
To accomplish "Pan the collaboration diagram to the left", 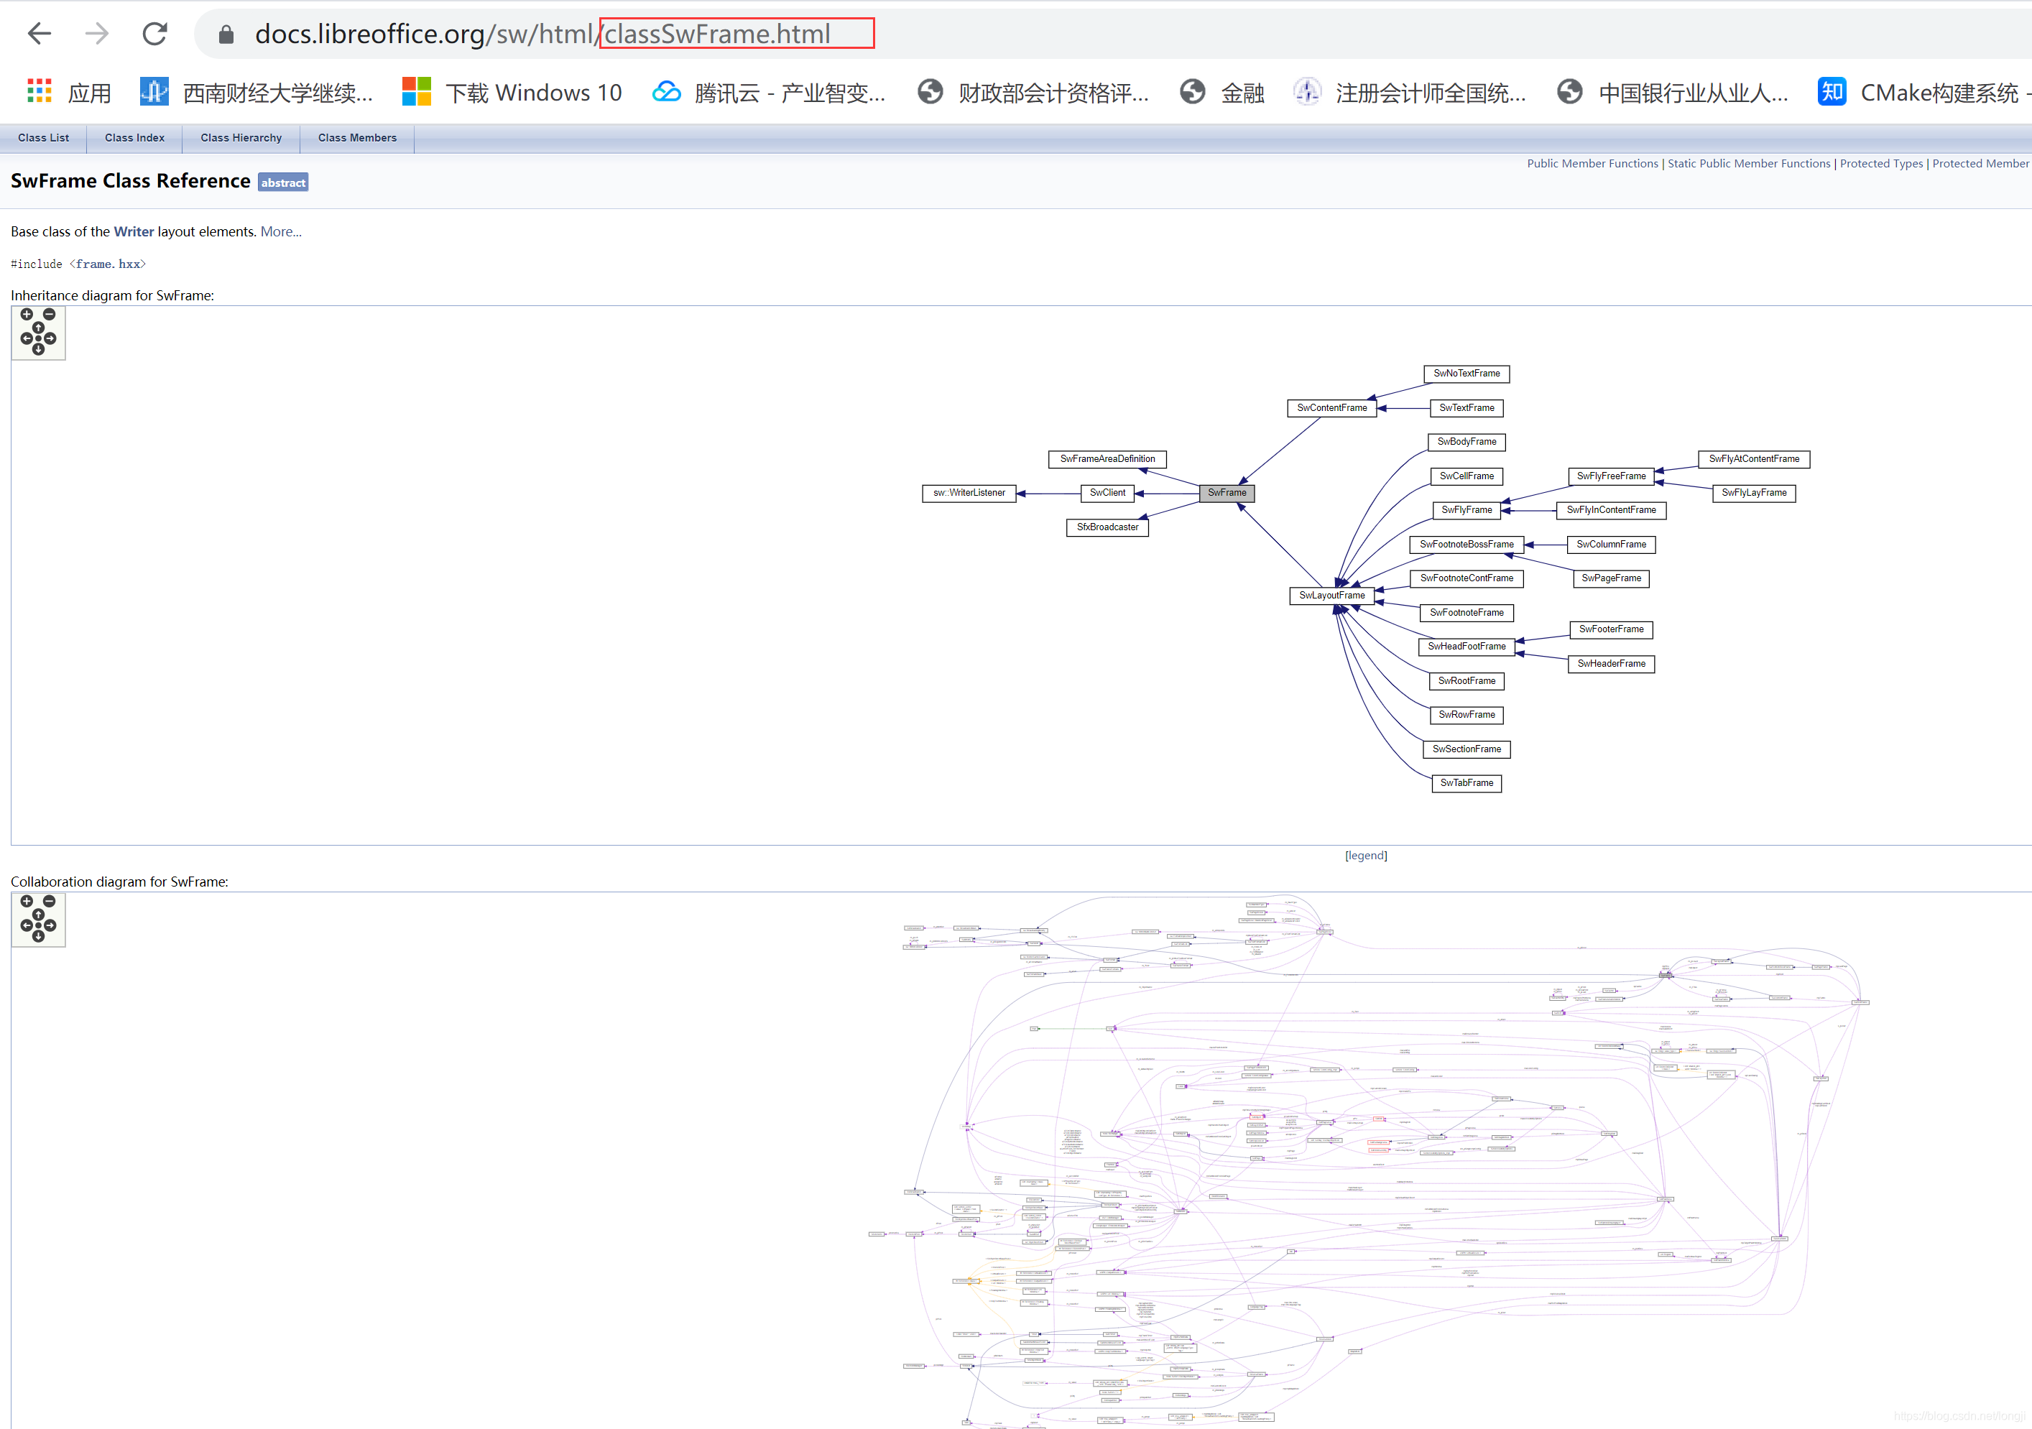I will point(26,925).
